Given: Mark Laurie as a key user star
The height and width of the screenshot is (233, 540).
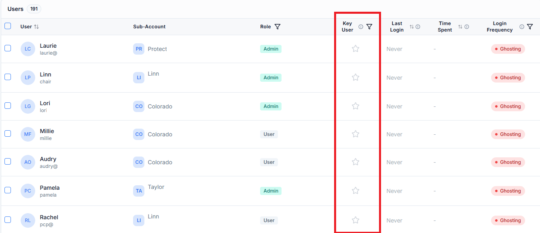Looking at the screenshot, I should [x=356, y=49].
